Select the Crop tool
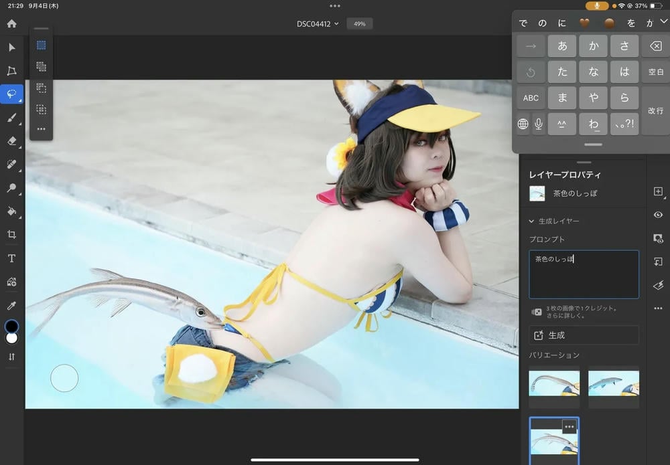Screen dimensions: 670x465 click(x=11, y=235)
